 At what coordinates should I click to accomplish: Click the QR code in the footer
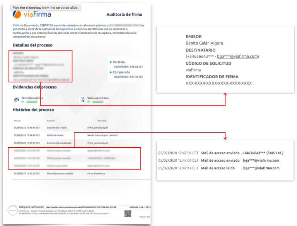(128, 214)
